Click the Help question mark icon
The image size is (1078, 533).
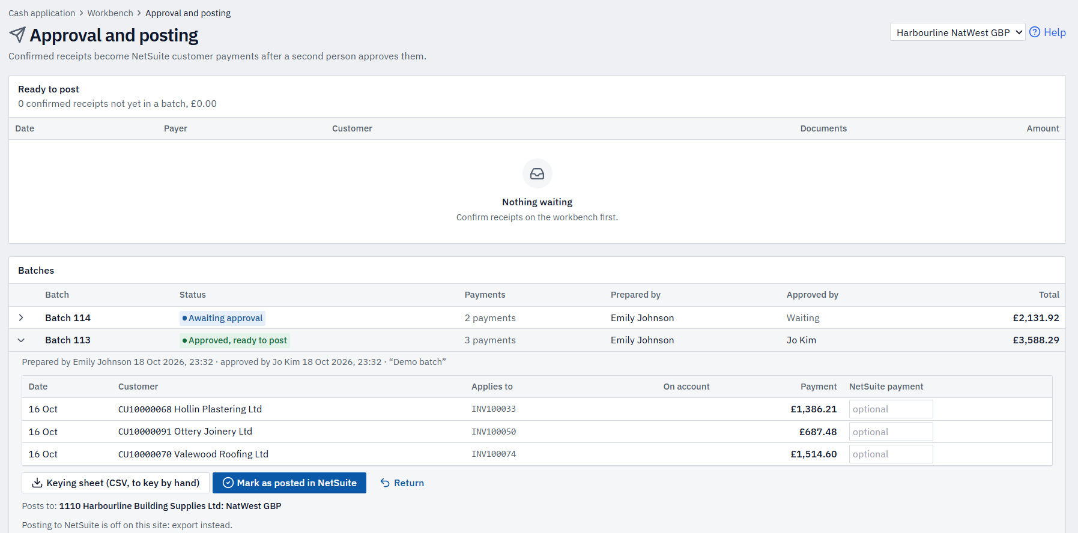[1035, 32]
